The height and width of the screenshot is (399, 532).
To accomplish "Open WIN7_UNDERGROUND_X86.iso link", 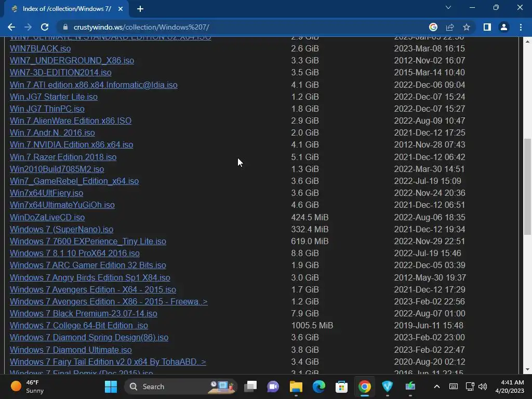I will 72,60.
